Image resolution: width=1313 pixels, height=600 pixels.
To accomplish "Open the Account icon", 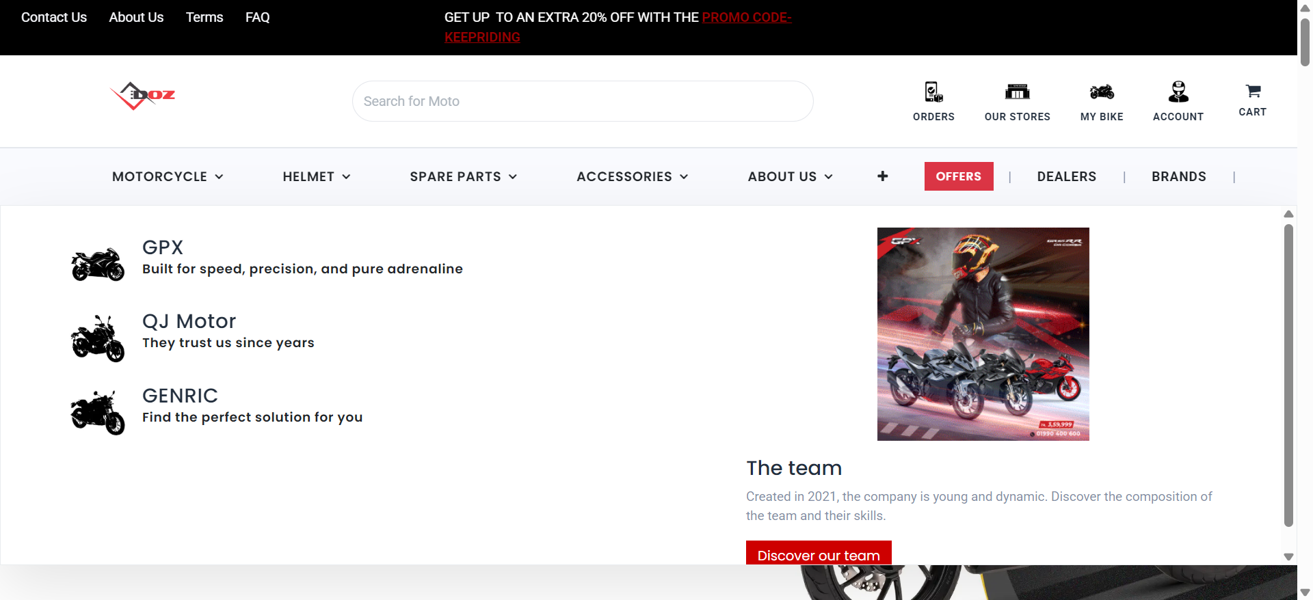I will [x=1178, y=92].
